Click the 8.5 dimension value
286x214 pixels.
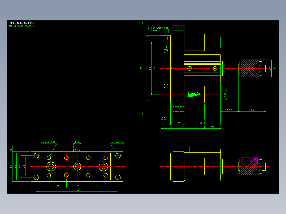[x=164, y=118]
